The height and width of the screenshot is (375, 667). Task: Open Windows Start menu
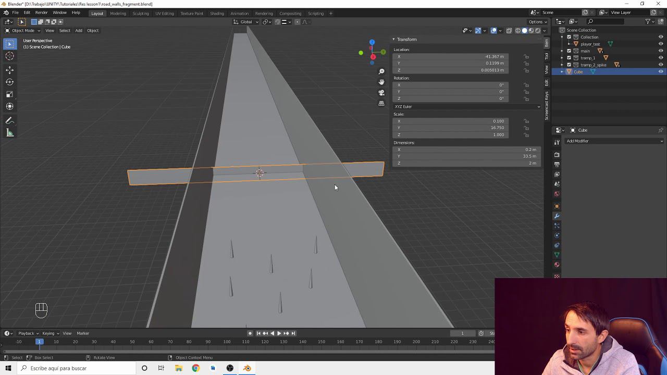pyautogui.click(x=8, y=368)
